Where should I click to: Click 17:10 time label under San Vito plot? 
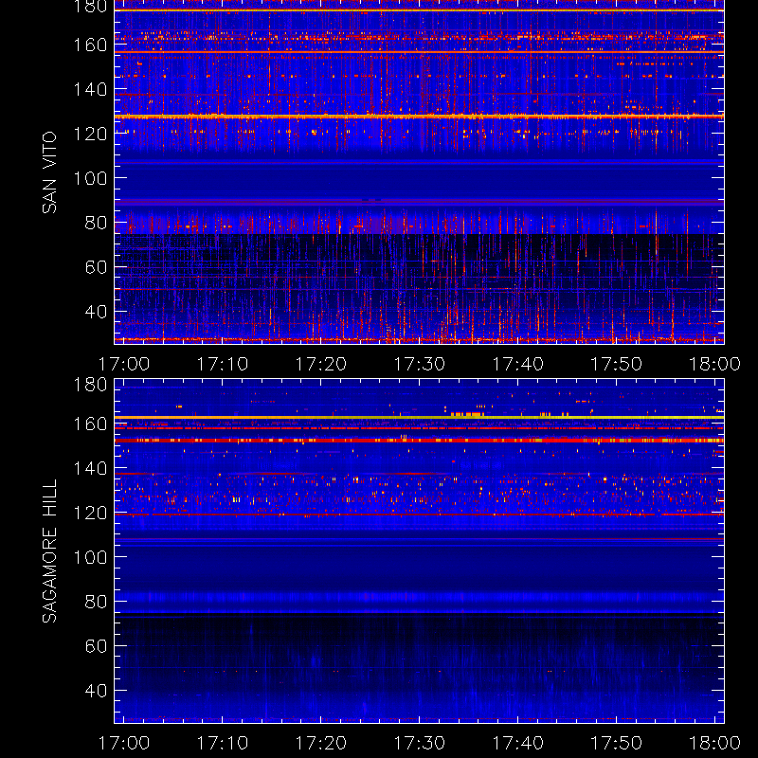coord(223,364)
